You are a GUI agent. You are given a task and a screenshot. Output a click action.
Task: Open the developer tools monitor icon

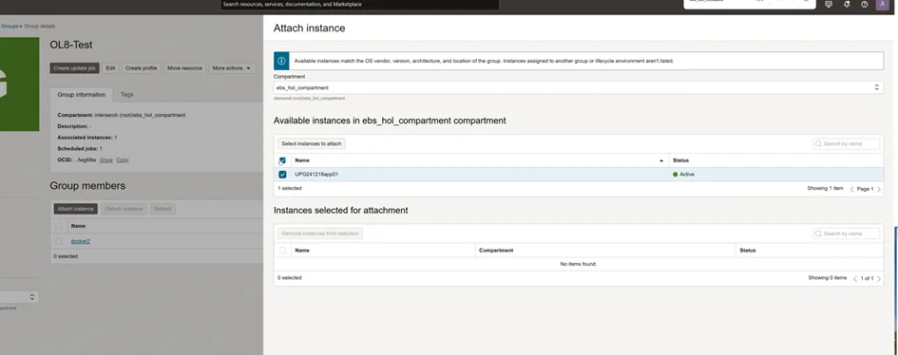click(x=828, y=4)
